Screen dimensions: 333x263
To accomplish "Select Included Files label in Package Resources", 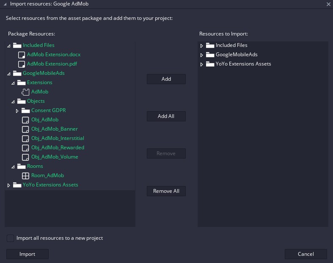I will point(39,45).
